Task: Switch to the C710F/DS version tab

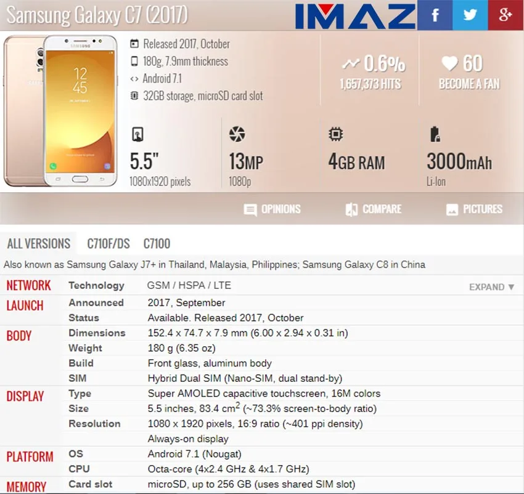Action: 108,244
